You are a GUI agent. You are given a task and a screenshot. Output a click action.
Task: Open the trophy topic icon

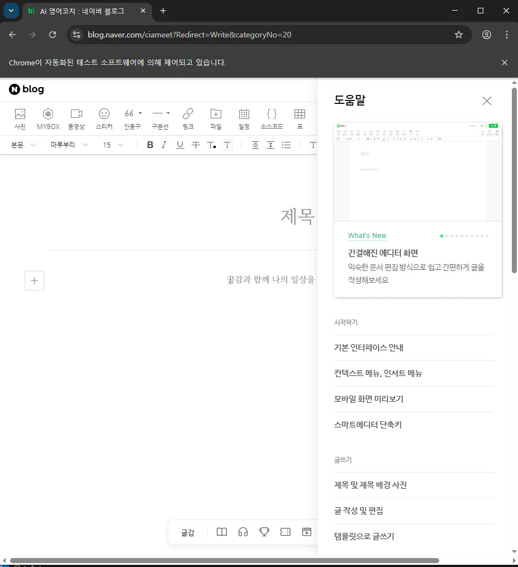click(264, 532)
